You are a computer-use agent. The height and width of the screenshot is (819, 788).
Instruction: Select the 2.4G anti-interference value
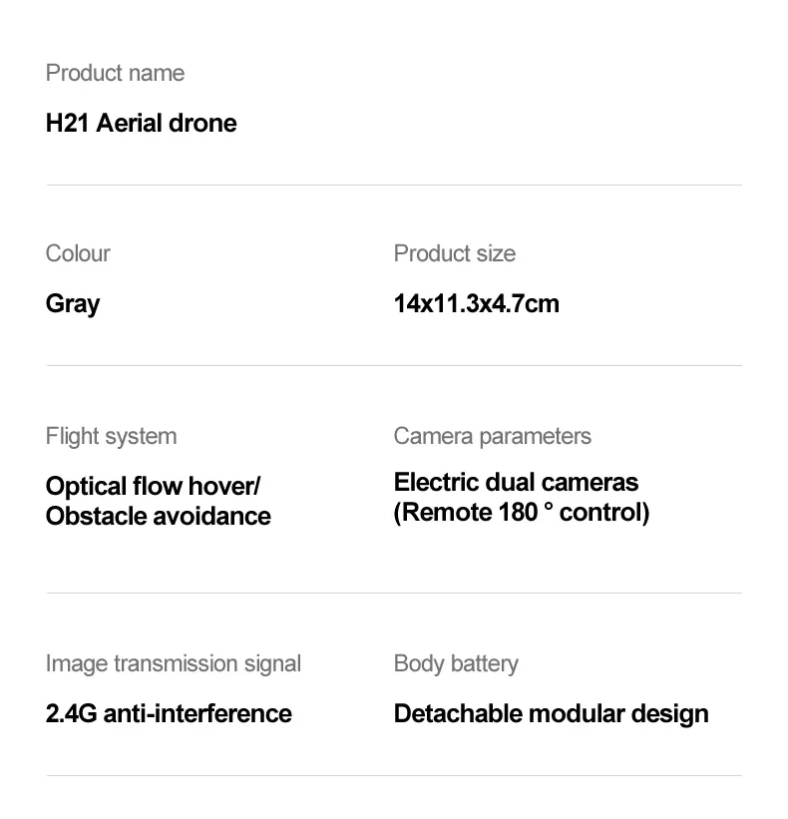[169, 713]
